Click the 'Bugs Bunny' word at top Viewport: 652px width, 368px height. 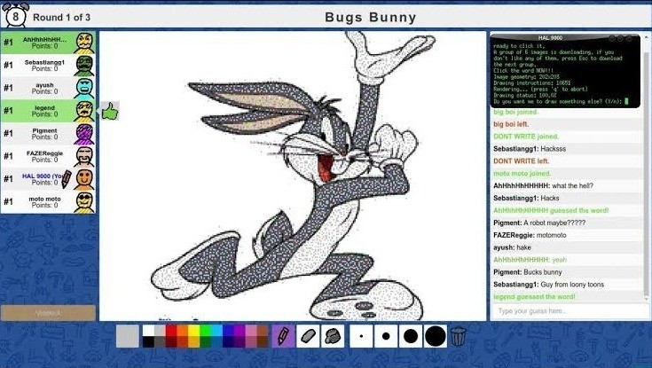[x=371, y=18]
